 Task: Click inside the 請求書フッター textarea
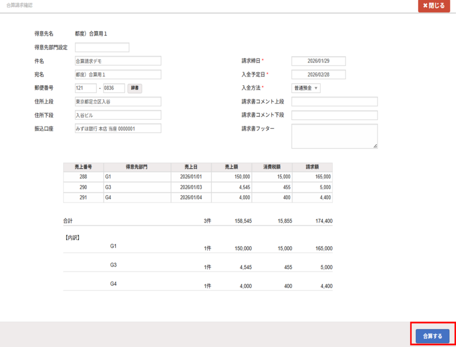point(334,136)
